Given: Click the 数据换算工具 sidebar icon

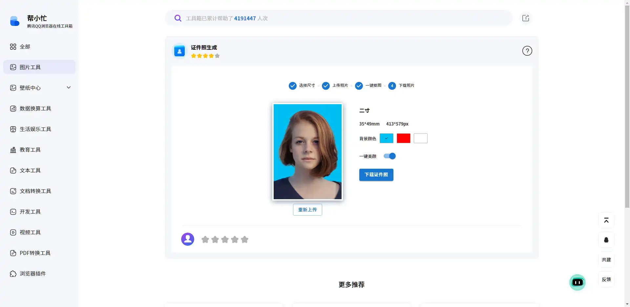Looking at the screenshot, I should pyautogui.click(x=13, y=108).
